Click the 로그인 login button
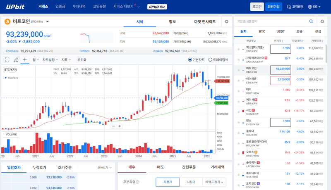This screenshot has height=190, width=331. [x=257, y=7]
